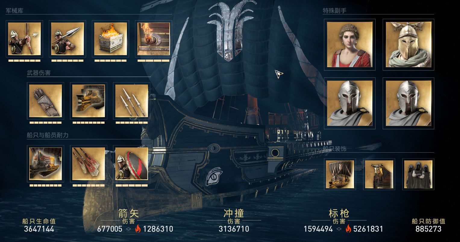Open the hooded crew theme slot
The image size is (460, 242).
[x=418, y=174]
